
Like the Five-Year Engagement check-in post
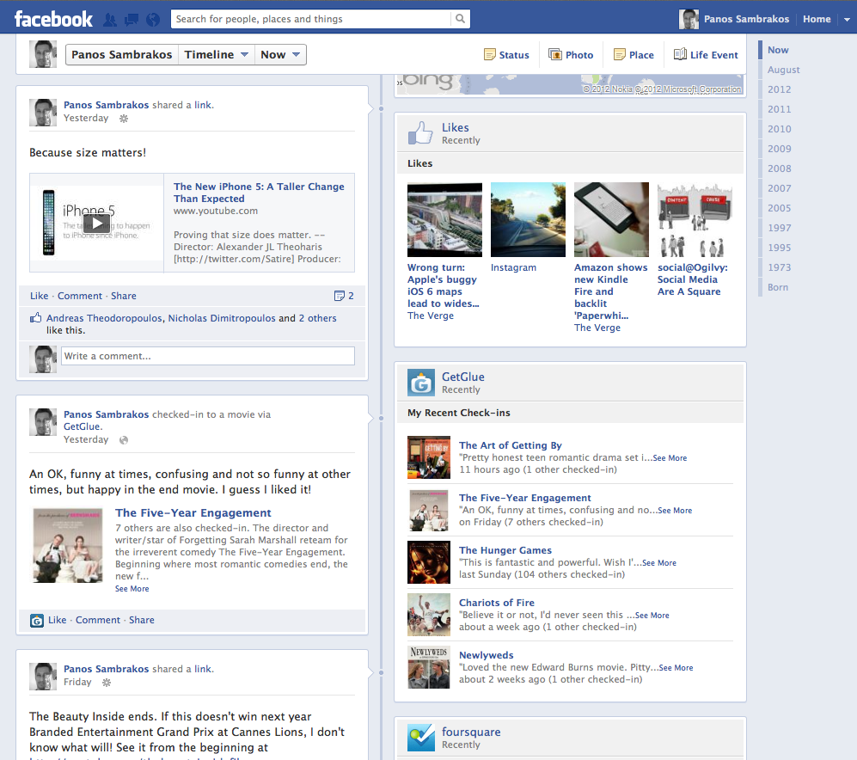pyautogui.click(x=57, y=620)
